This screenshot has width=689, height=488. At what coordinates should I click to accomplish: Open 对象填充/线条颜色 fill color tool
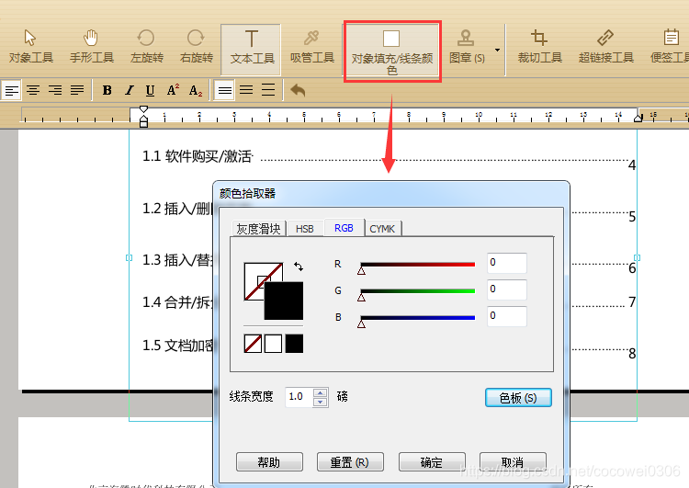tap(392, 51)
